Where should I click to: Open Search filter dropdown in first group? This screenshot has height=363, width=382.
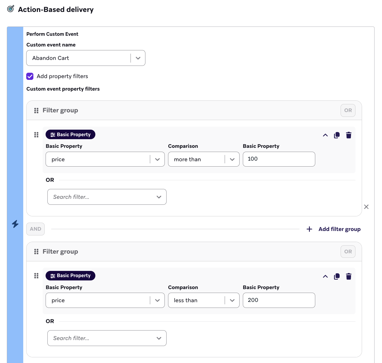(x=107, y=197)
